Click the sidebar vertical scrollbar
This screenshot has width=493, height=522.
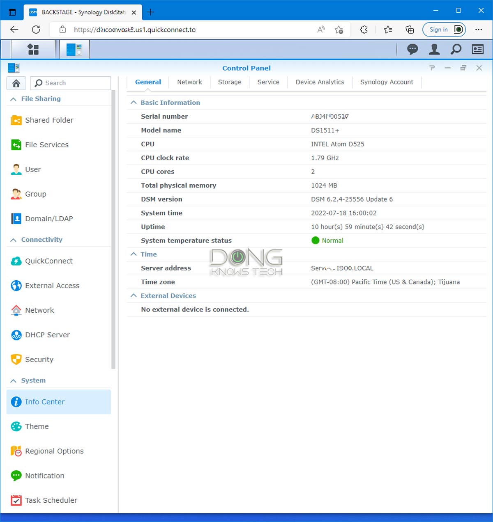(113, 230)
